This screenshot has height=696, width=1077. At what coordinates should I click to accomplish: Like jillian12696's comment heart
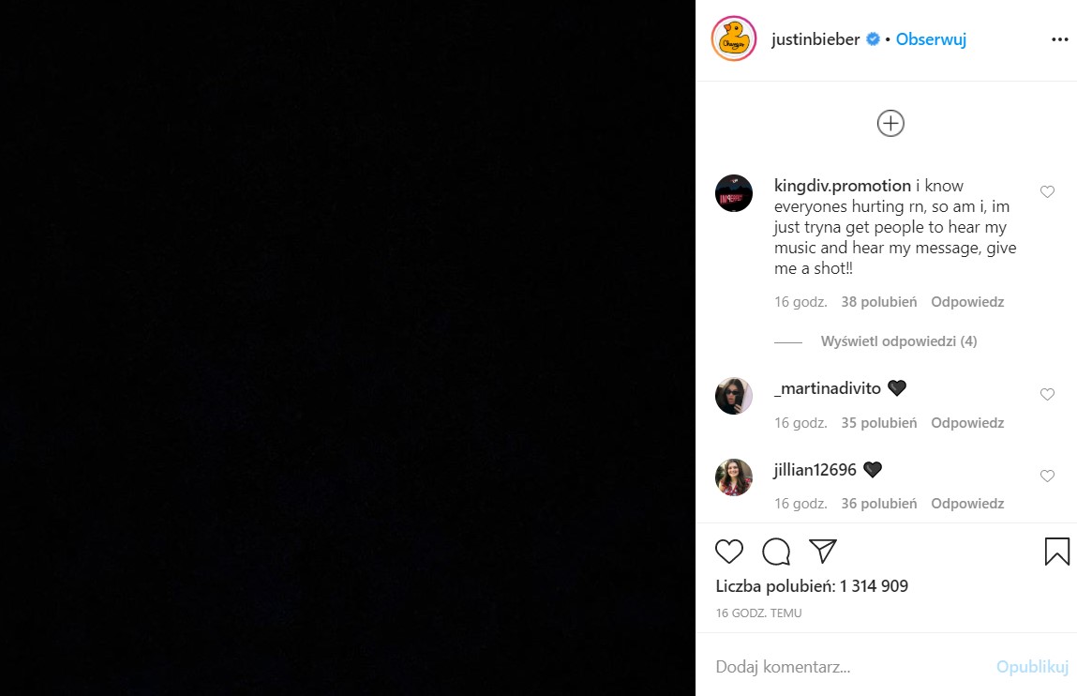click(1047, 477)
